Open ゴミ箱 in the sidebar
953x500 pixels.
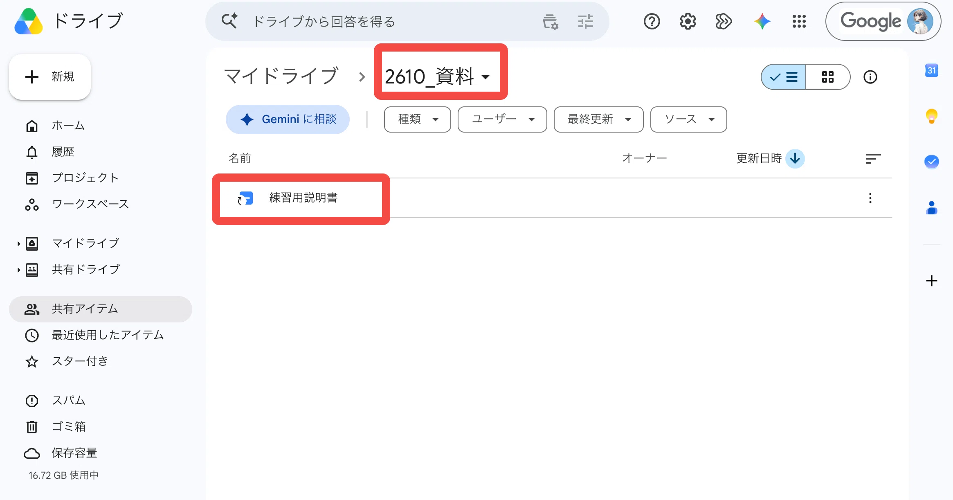click(100, 427)
